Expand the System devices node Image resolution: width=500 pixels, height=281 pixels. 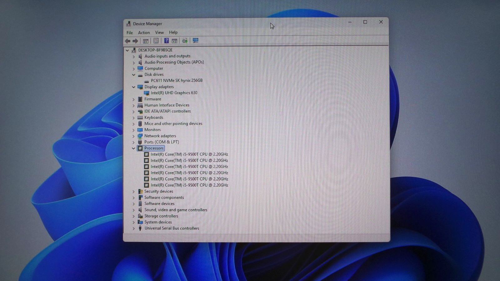click(x=134, y=222)
